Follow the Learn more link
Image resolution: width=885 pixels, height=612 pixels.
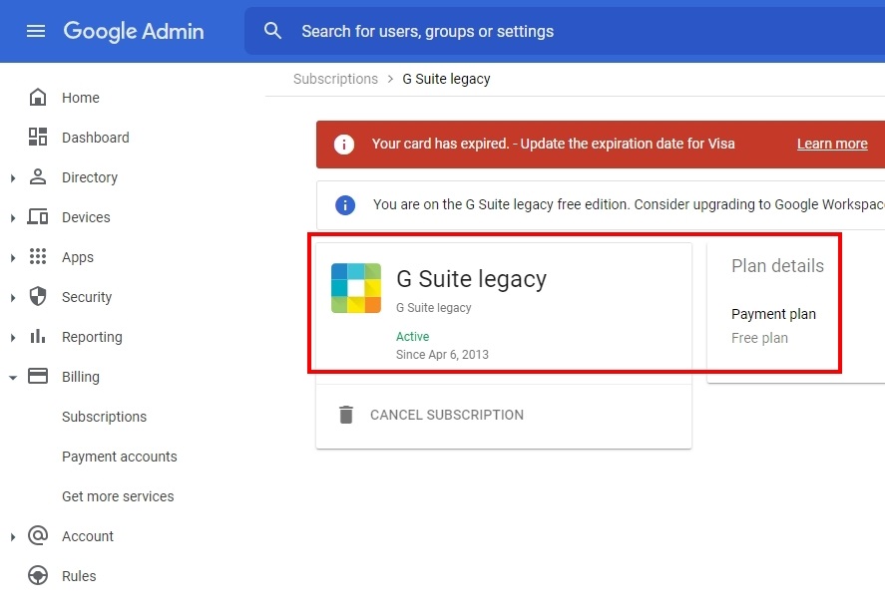831,144
